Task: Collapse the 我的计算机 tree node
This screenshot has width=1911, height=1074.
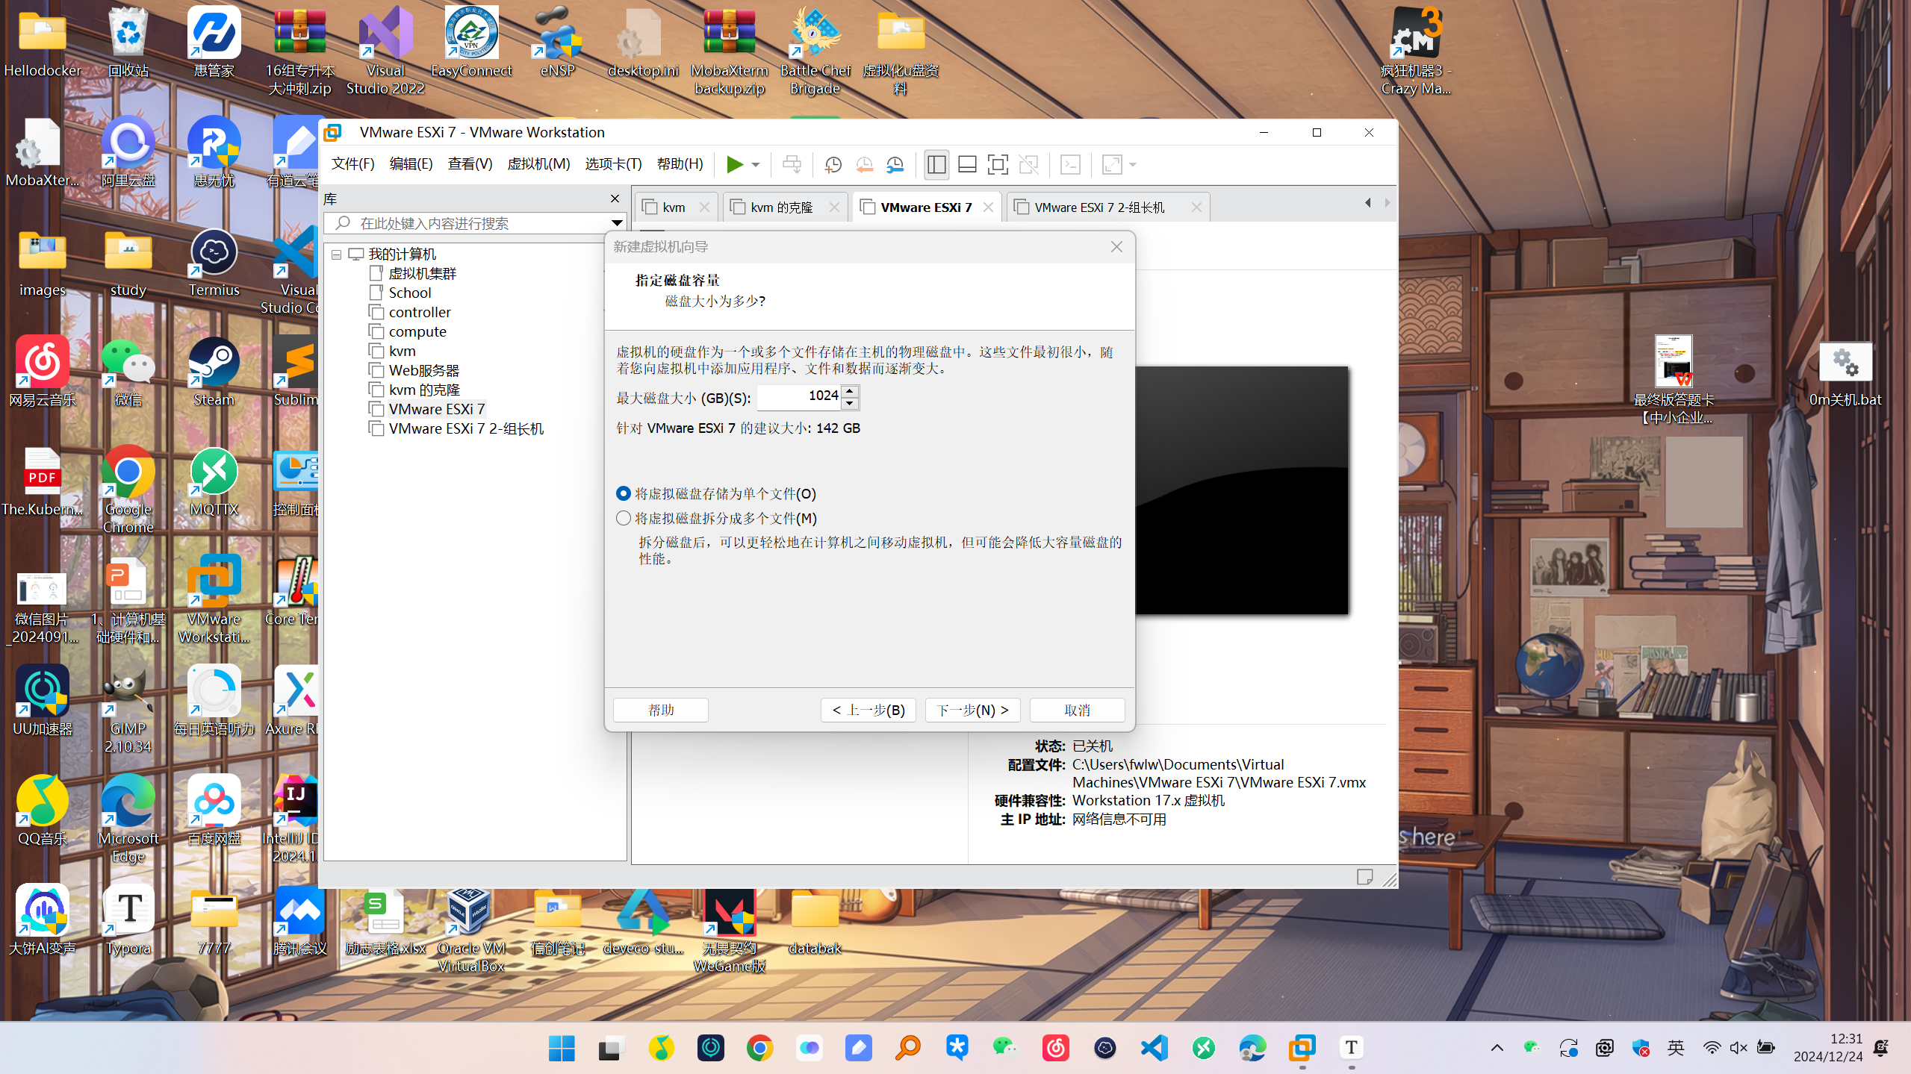Action: tap(337, 255)
